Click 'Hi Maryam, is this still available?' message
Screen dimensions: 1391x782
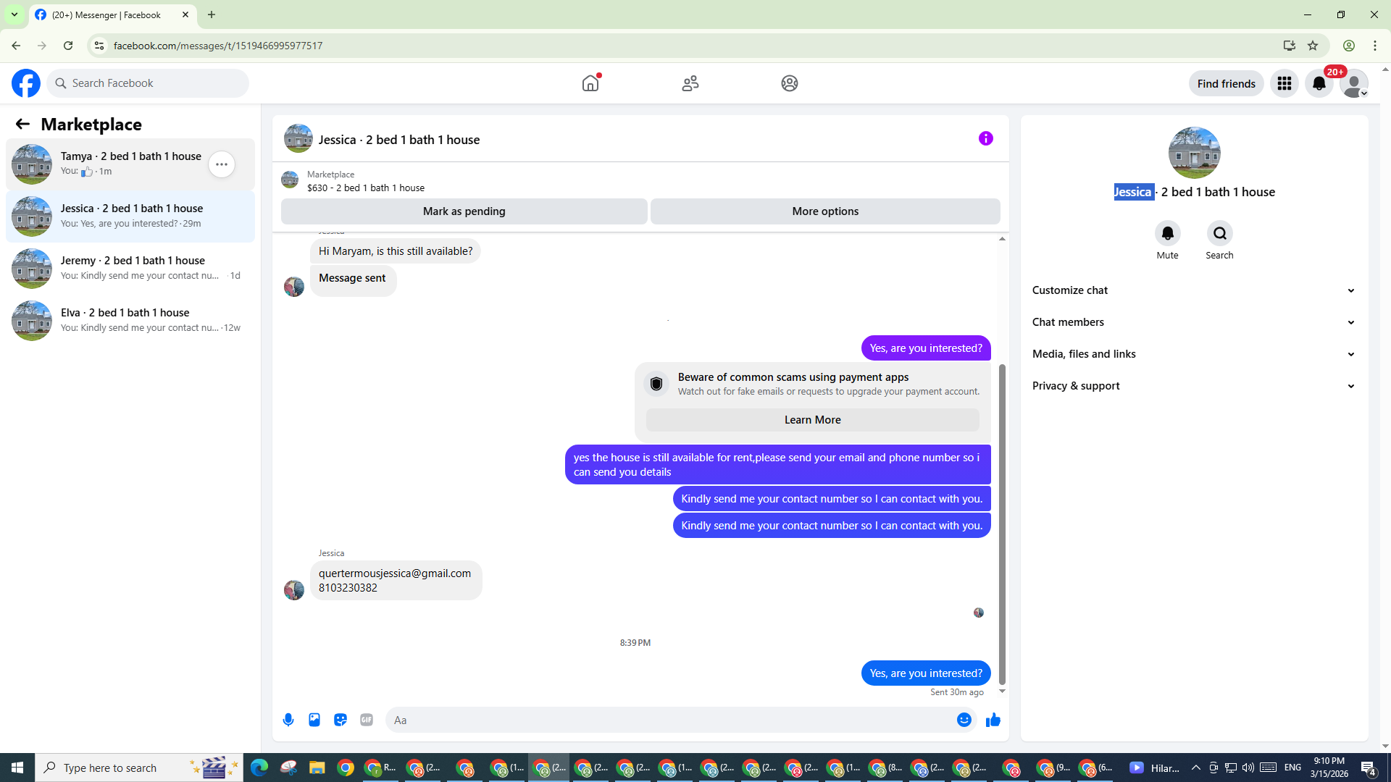(396, 251)
